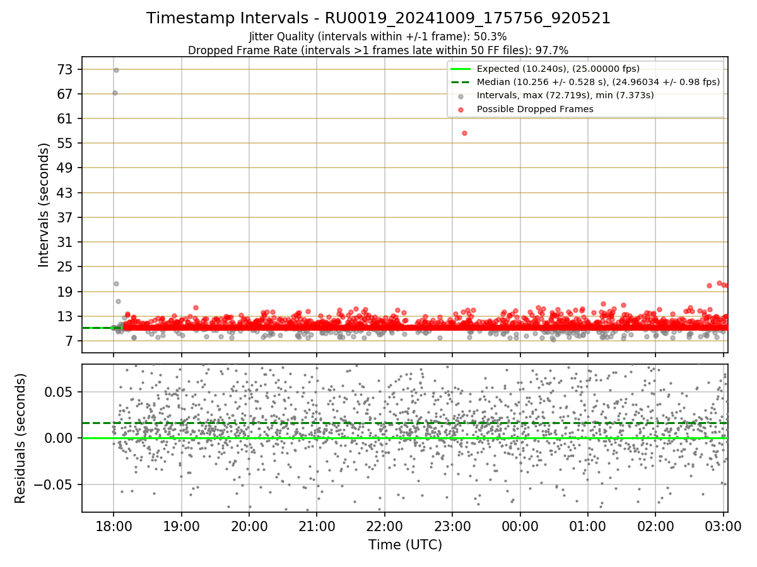Click the gray dot marker in the legend
Image resolution: width=757 pixels, height=567 pixels.
click(461, 96)
